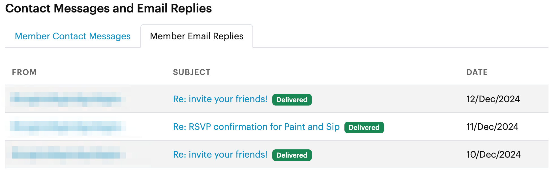Click the 11/Dec/2024 date cell
Image resolution: width=553 pixels, height=189 pixels.
click(x=492, y=127)
